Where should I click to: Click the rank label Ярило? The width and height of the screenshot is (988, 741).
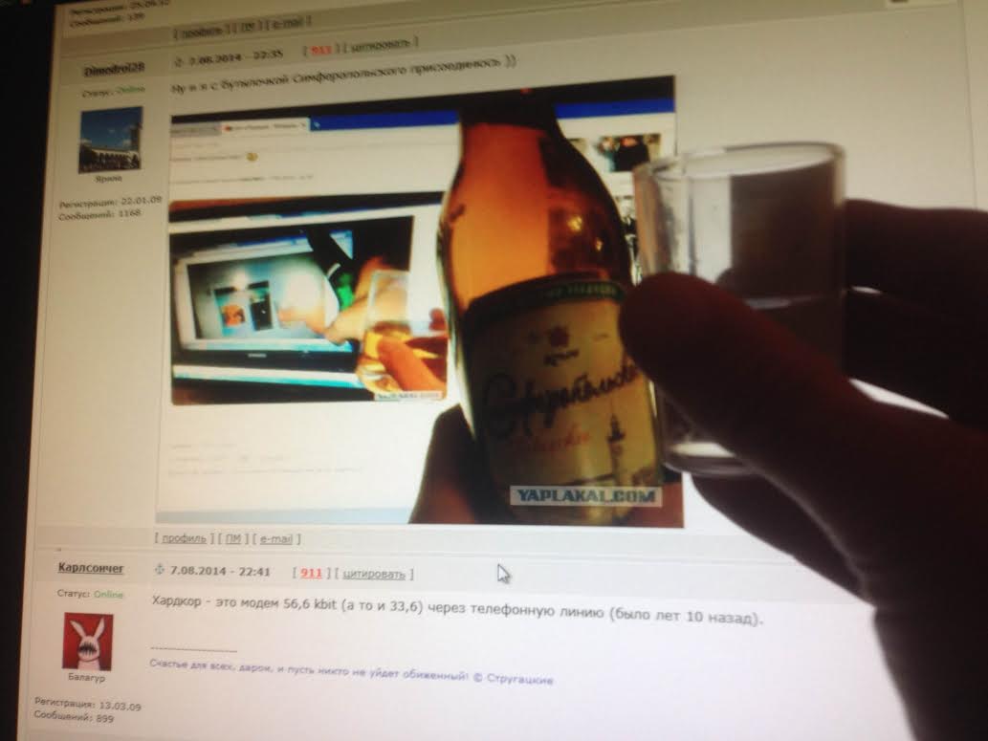(x=108, y=179)
